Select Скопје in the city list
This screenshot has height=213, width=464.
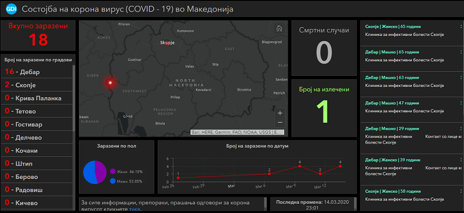pos(37,85)
